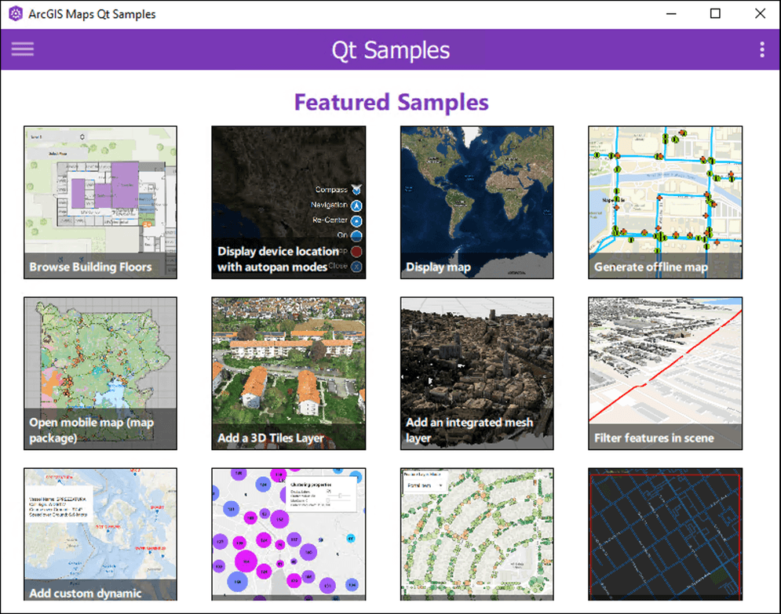
Task: Open the dark utility network sample tile
Action: coord(665,534)
